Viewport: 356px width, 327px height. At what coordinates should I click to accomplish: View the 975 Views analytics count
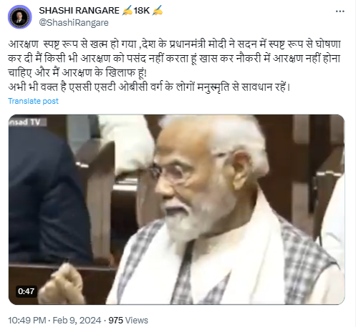[x=128, y=320]
